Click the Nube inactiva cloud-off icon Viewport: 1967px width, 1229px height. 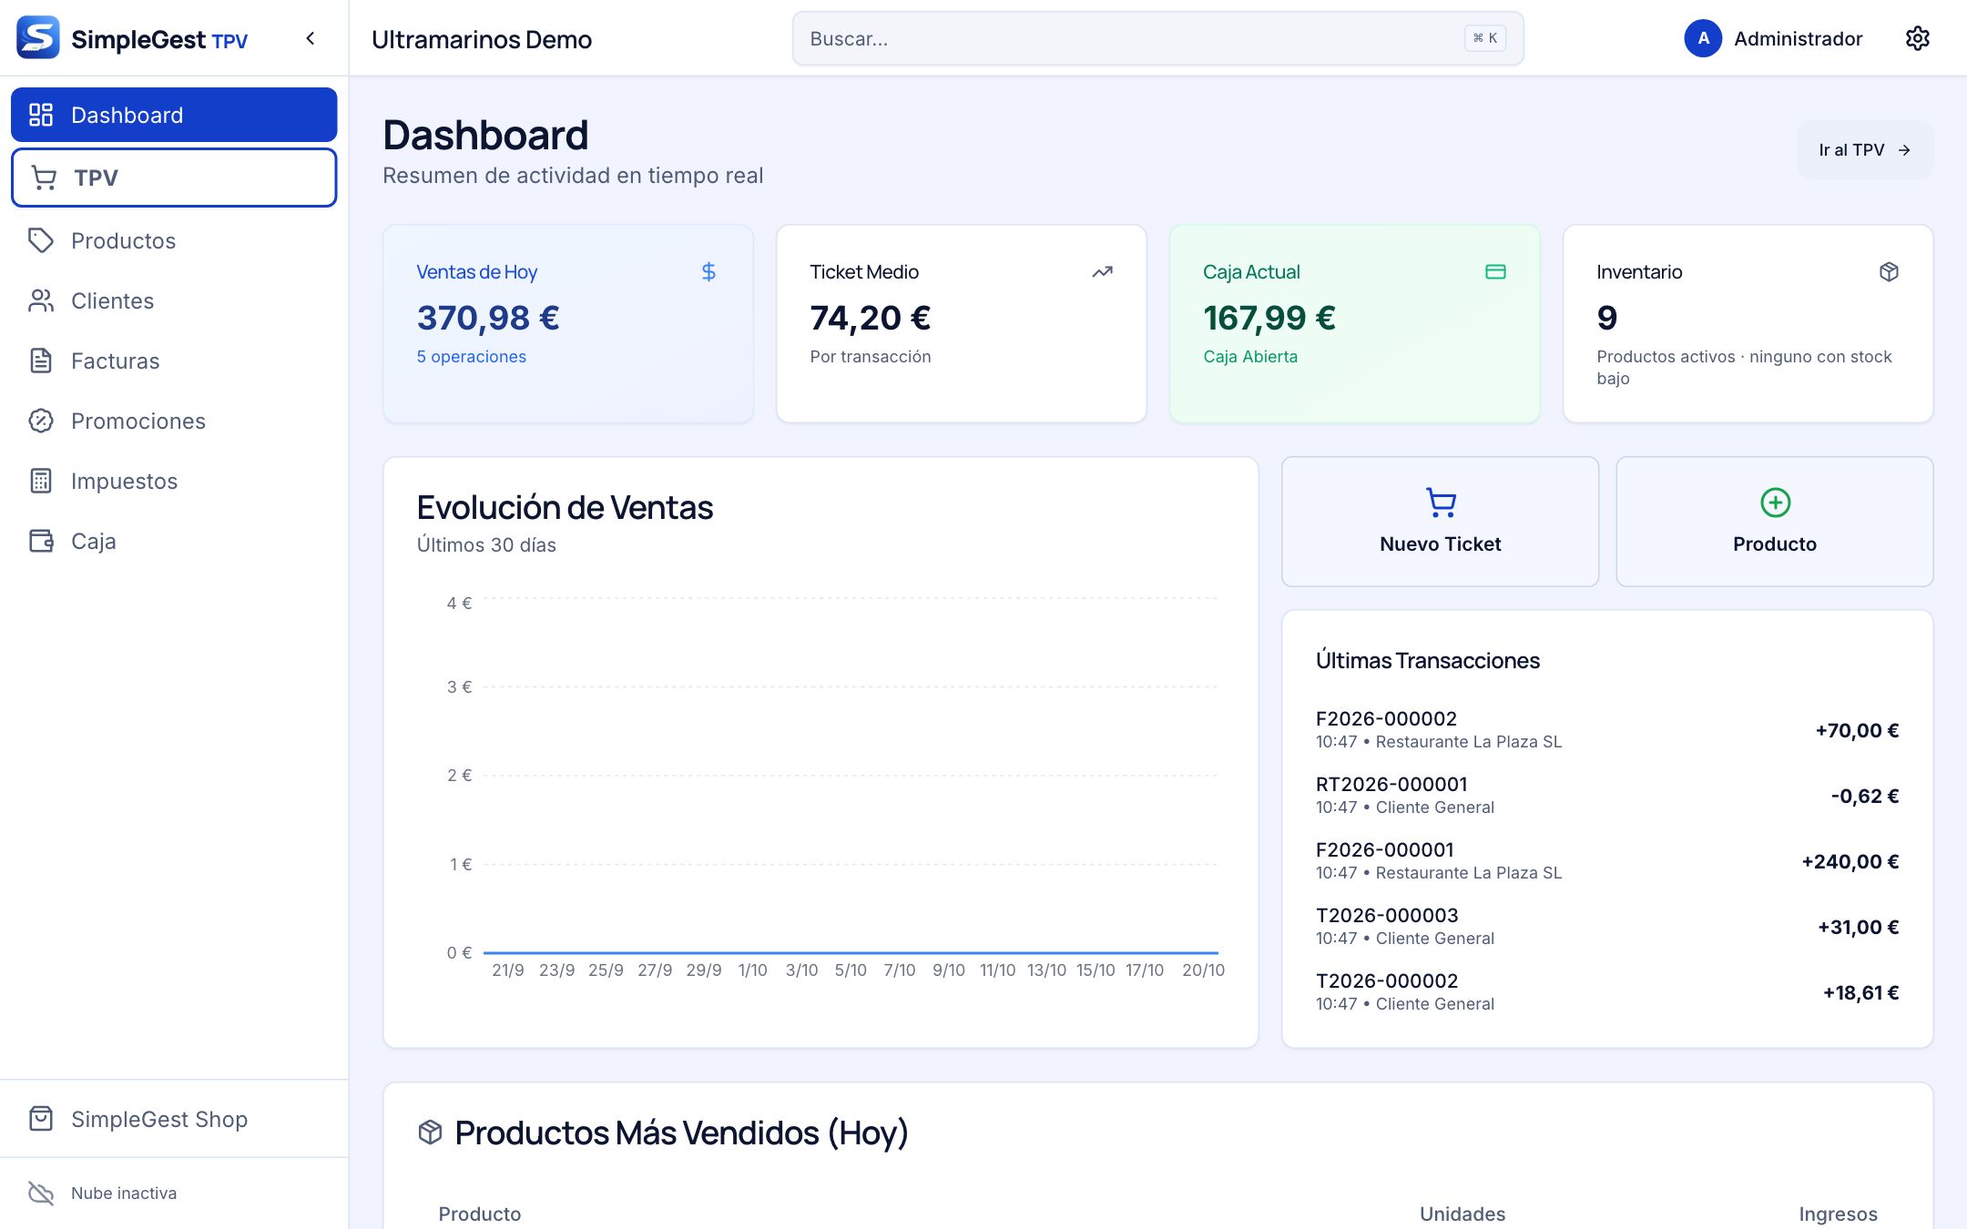[41, 1193]
